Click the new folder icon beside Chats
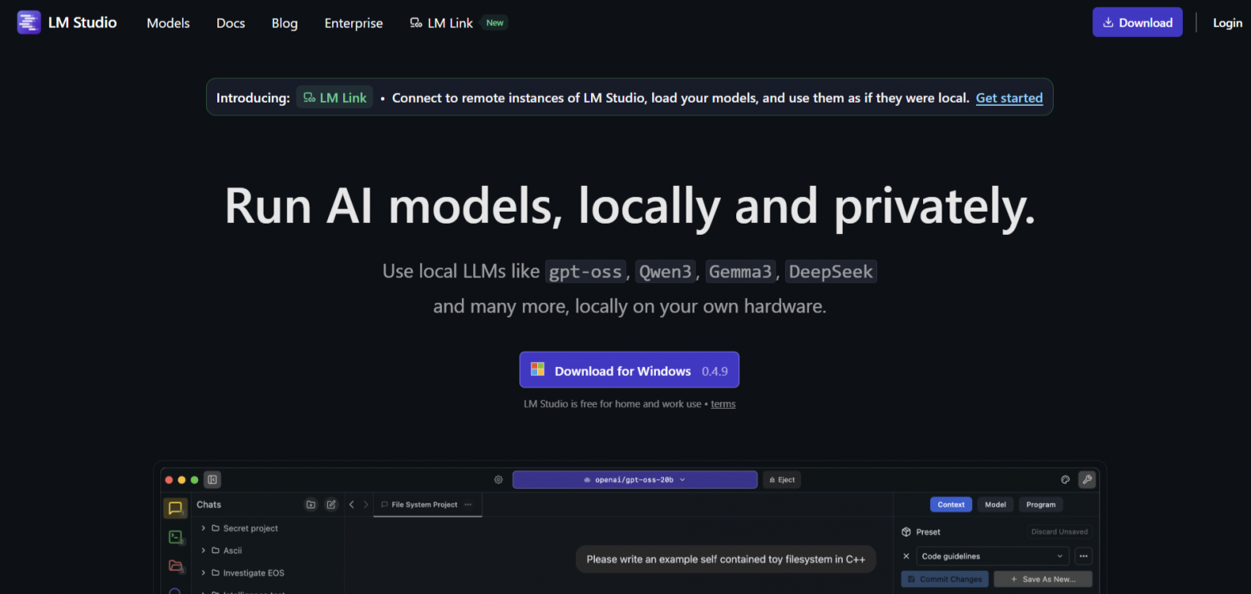1251x594 pixels. (x=311, y=504)
